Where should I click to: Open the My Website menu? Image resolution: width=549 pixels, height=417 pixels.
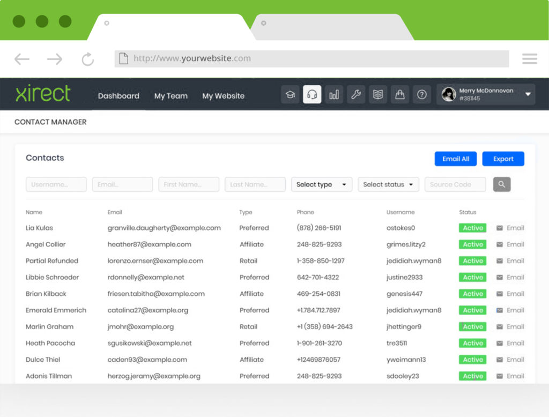[x=224, y=95]
